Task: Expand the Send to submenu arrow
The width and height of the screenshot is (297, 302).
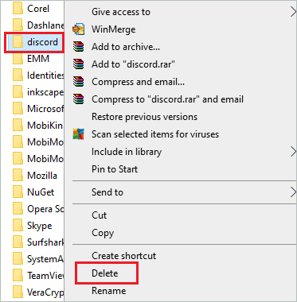Action: 293,192
